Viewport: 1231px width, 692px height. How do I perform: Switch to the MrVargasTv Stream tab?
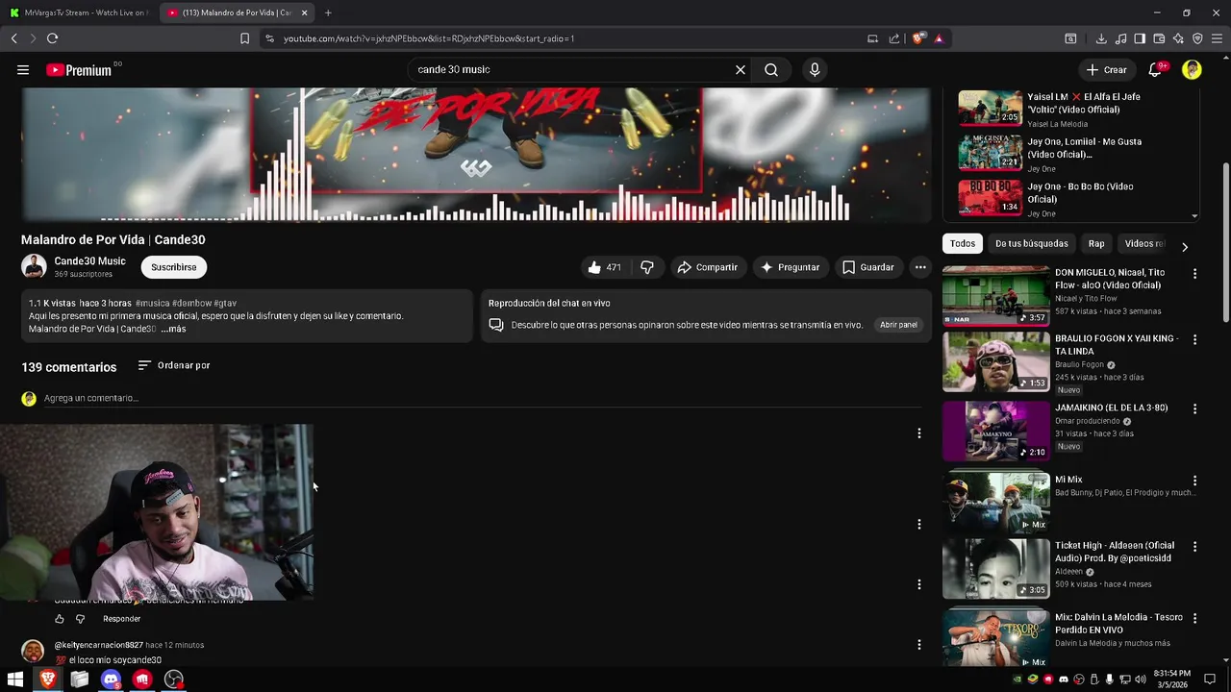[x=79, y=12]
